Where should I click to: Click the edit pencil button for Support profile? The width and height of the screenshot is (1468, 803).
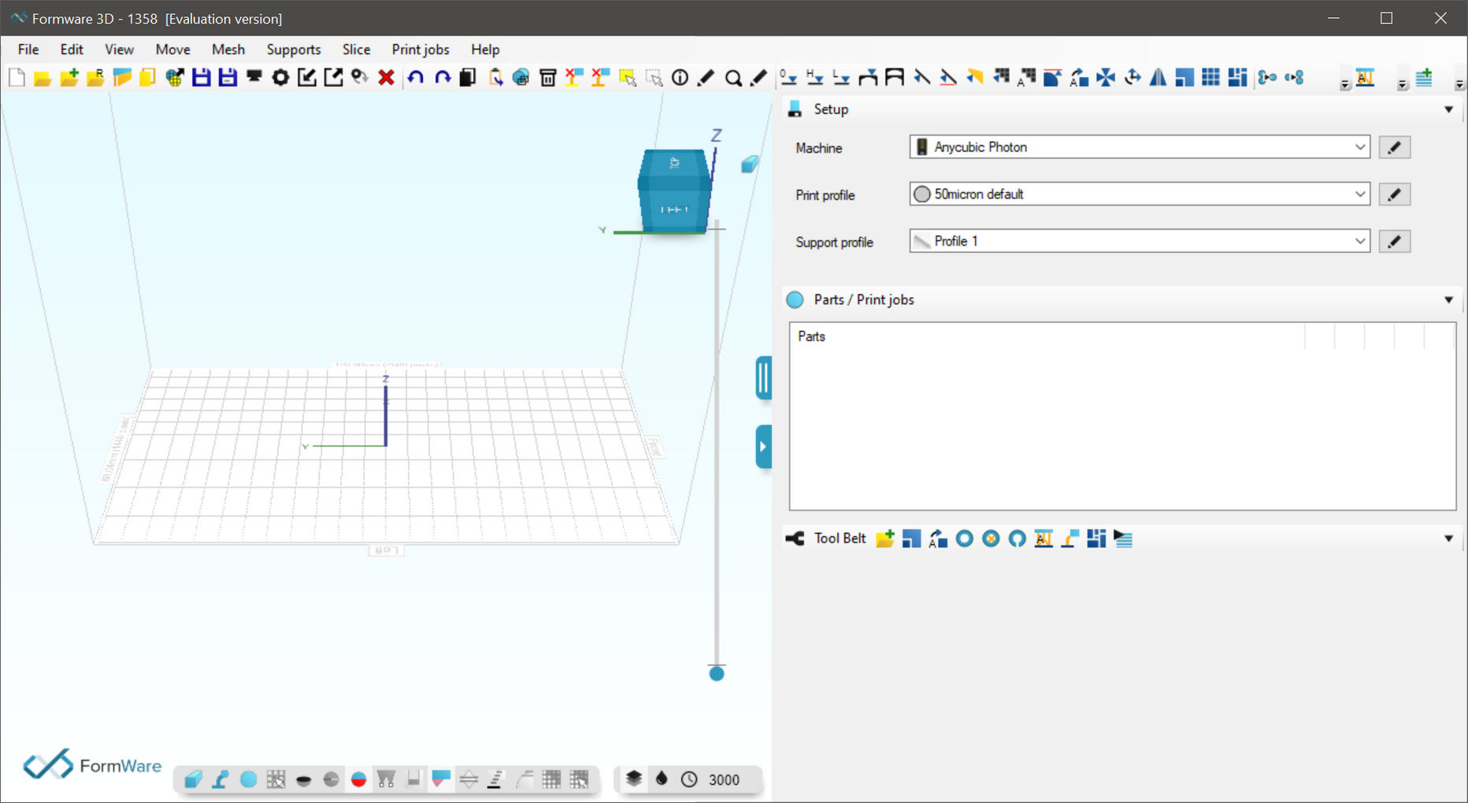pos(1394,241)
